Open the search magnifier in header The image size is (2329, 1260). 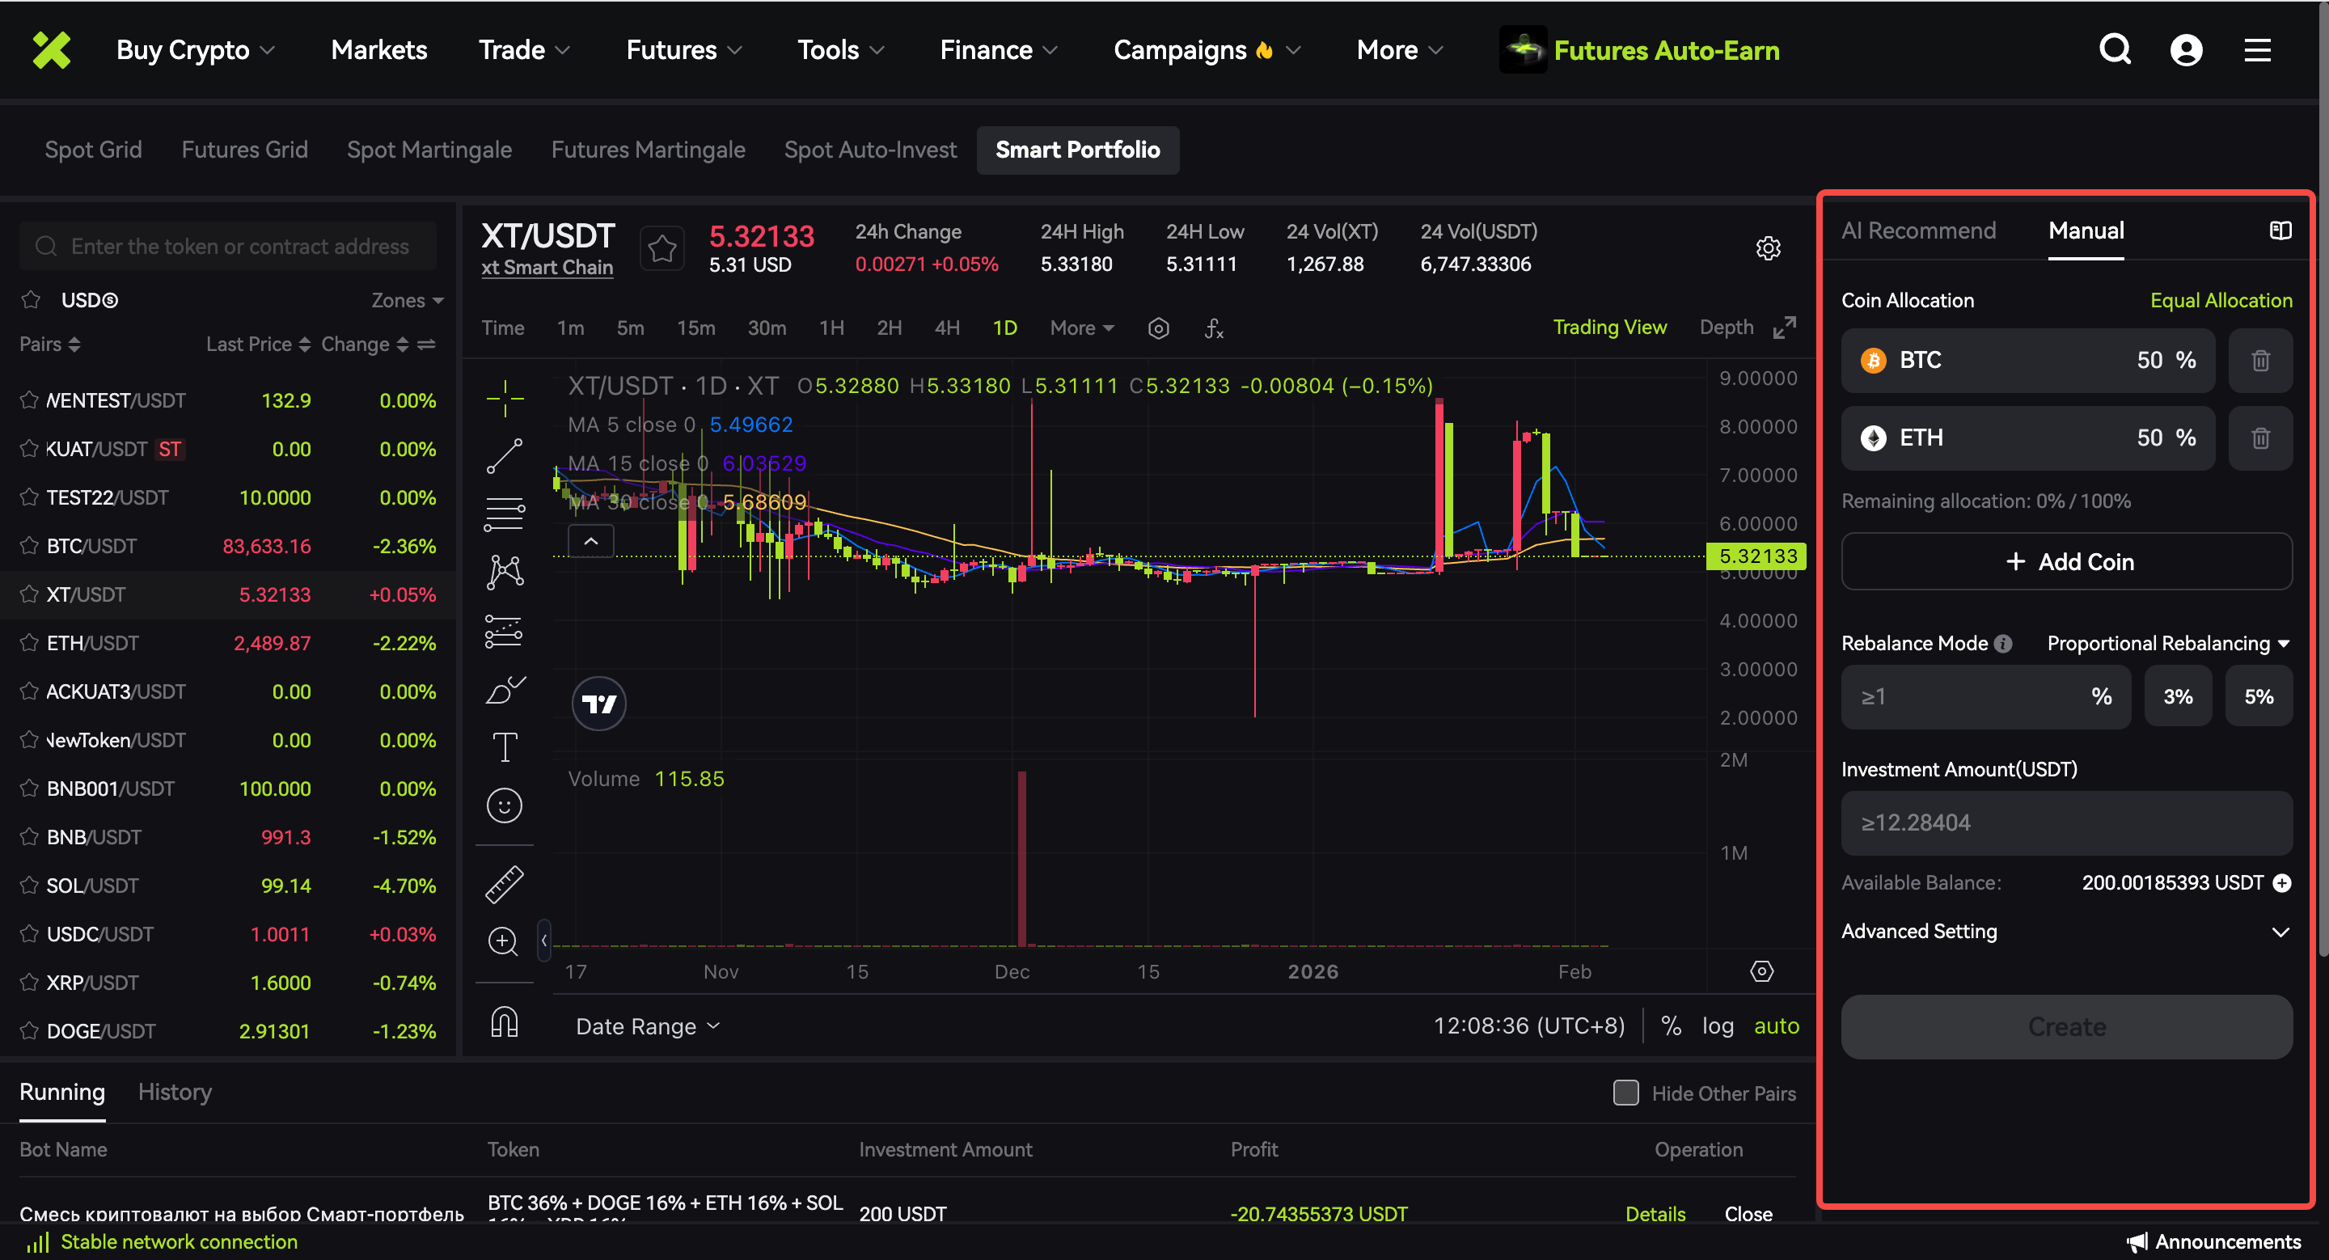pos(2115,49)
